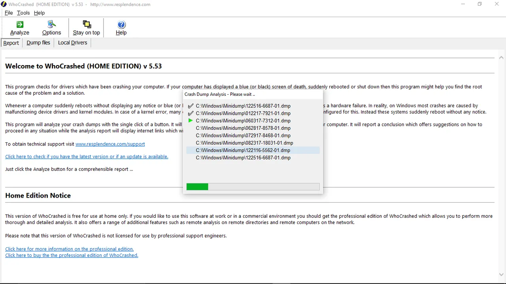Click checkmark beside 012217-7921-01.dmp
Screen dimensions: 506x284
191,114
